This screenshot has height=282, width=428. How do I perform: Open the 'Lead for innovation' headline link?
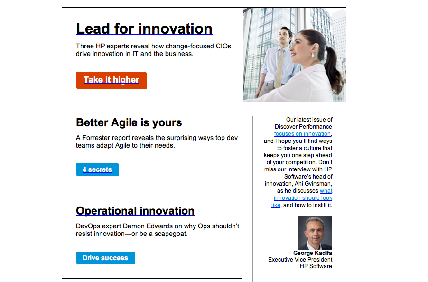144,28
